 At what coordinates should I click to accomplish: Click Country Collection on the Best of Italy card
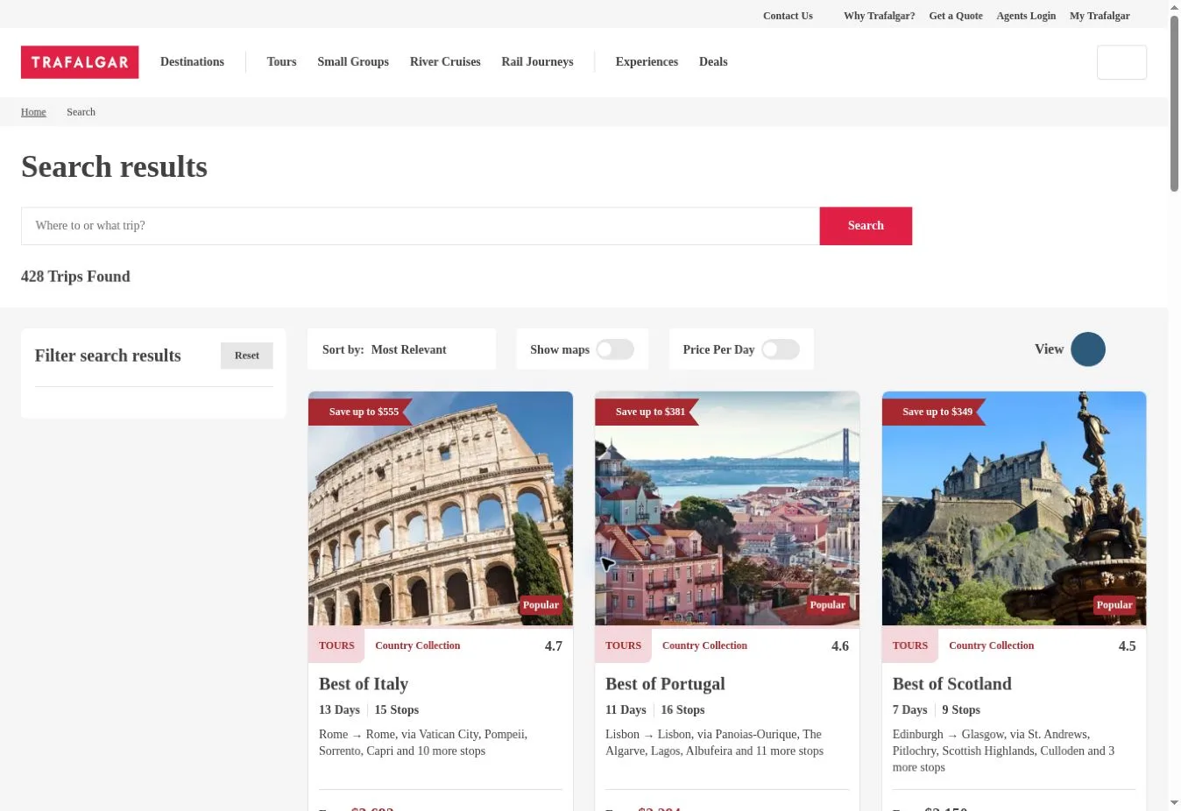pyautogui.click(x=417, y=645)
